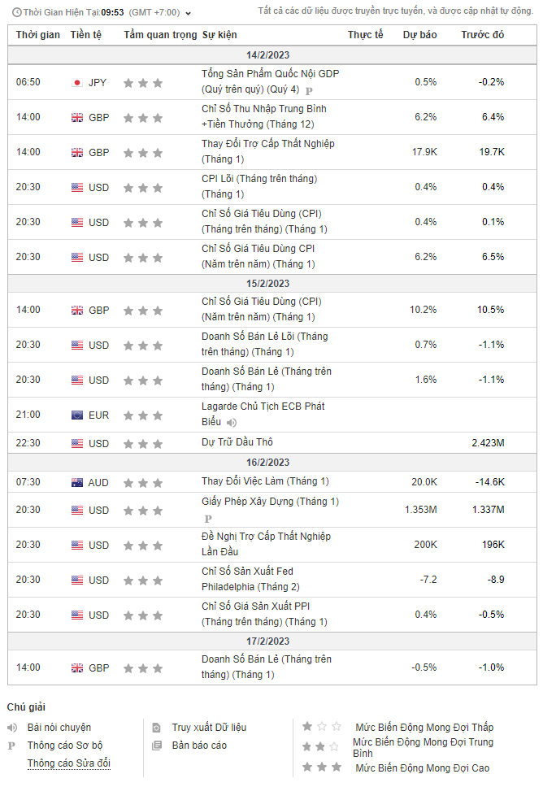Click the Thông cáo Sửa đổi legend link
The width and height of the screenshot is (543, 787).
69,763
